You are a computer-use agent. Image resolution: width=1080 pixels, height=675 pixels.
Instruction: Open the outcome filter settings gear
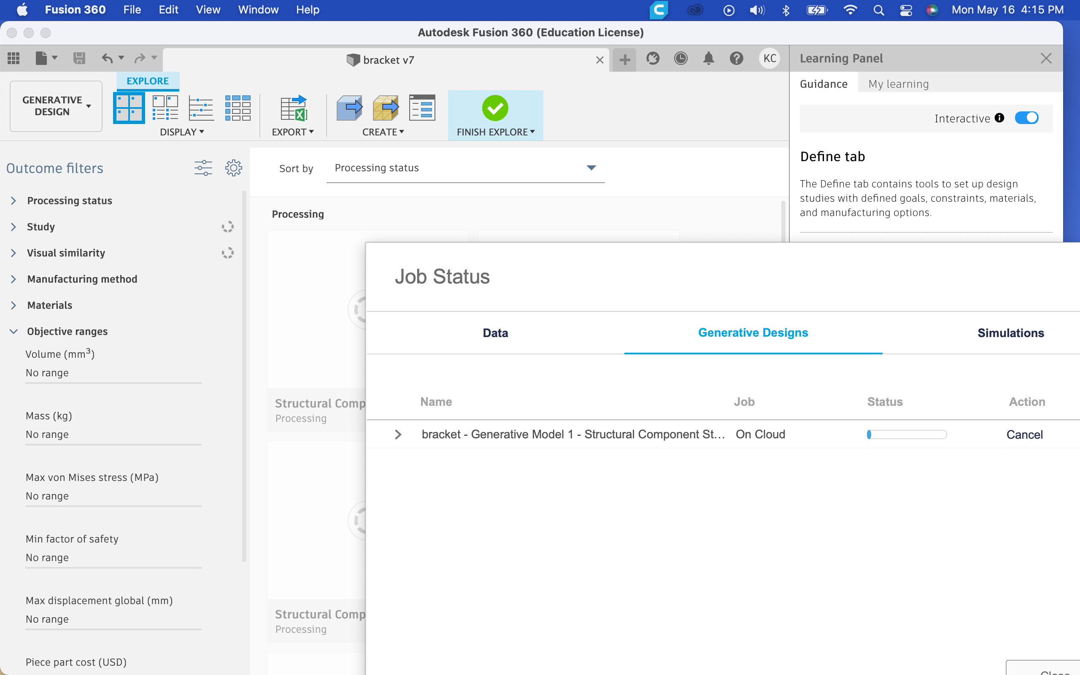(233, 168)
